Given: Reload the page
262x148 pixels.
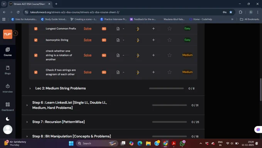Looking at the screenshot, I should [18, 12].
